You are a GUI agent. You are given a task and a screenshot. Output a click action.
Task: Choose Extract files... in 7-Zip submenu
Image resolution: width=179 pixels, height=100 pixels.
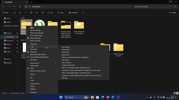[x=66, y=52]
